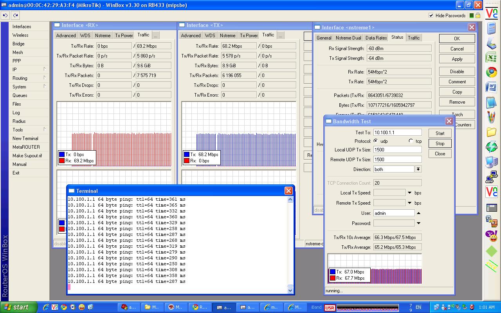
Task: Open the Tx Power tab in Interface RX
Action: point(124,35)
